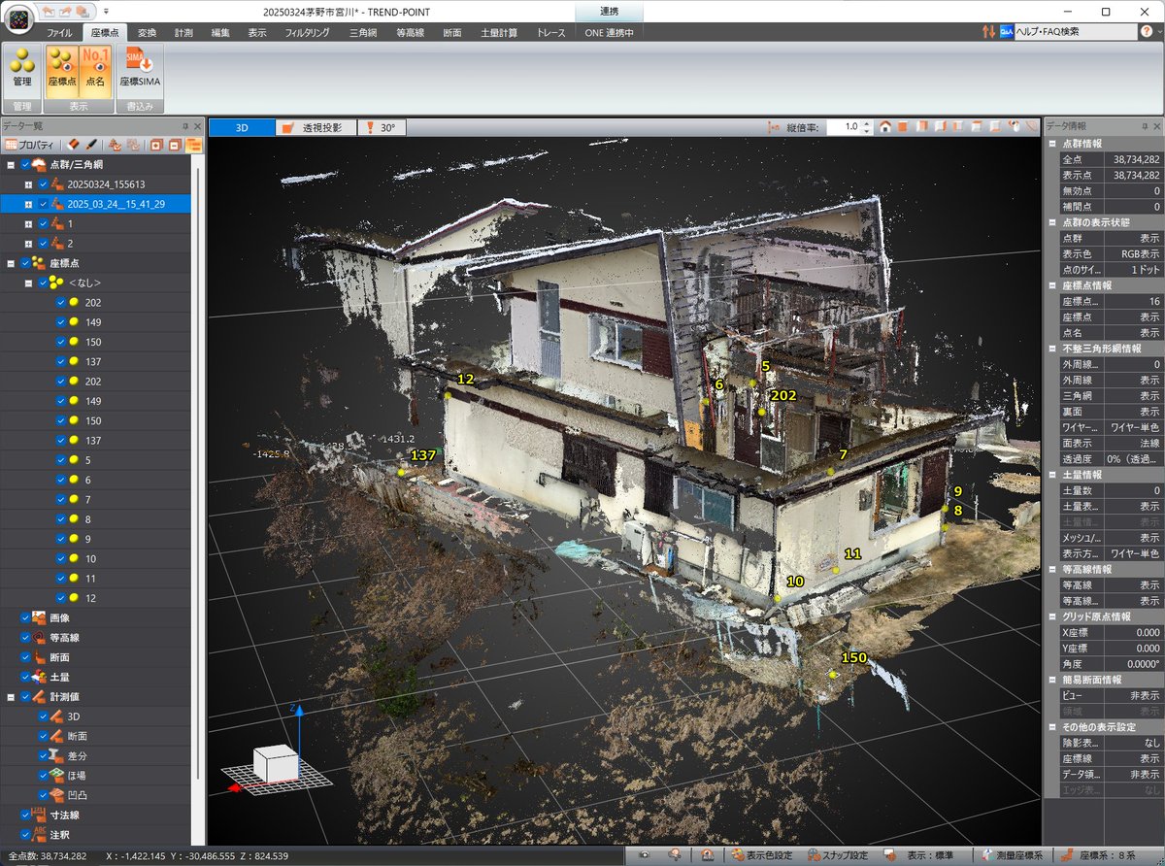
Task: Open スナップ設定 snap settings
Action: point(839,855)
